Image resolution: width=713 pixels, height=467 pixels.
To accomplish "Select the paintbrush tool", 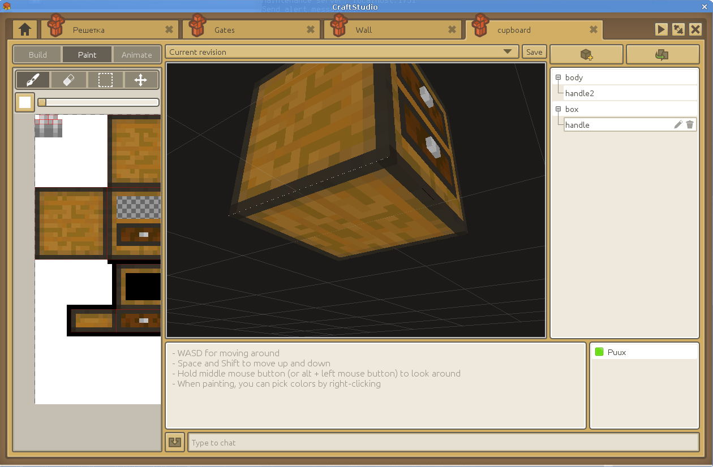I will [33, 80].
